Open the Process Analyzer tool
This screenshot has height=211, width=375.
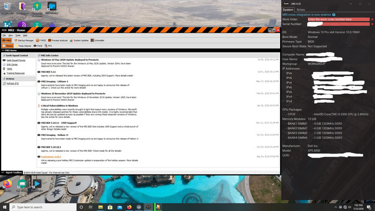(58, 40)
